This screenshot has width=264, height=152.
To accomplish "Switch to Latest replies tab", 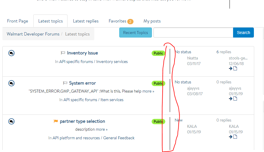I will coord(86,21).
